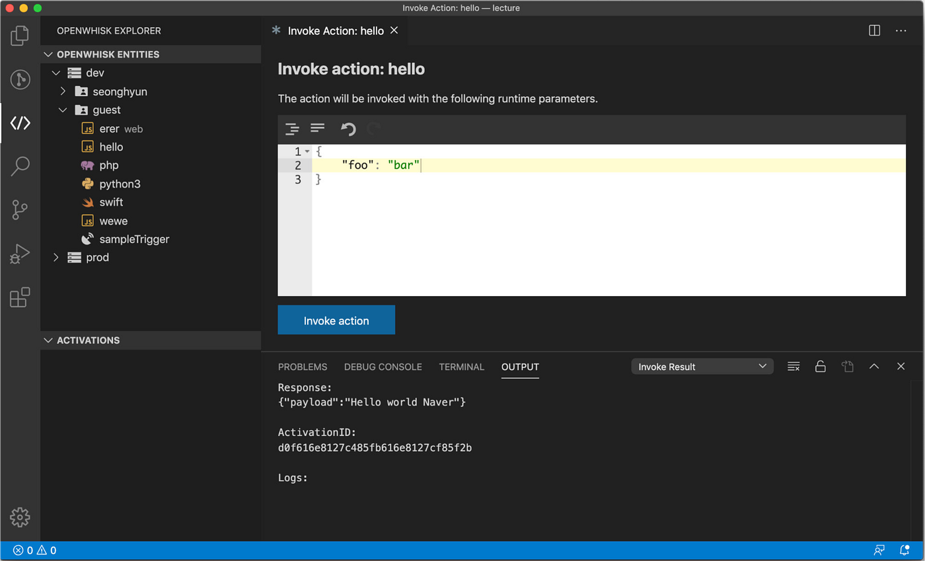The image size is (925, 561).
Task: Open the Invoke Result output channel dropdown
Action: coord(702,365)
